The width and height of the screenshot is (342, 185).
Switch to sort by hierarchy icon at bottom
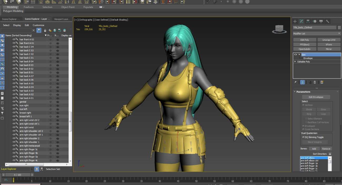(x=42, y=169)
